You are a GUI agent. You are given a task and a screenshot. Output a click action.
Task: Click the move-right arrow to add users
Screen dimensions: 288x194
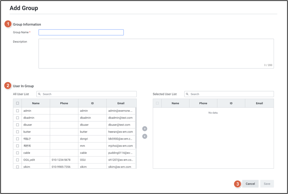coord(145,129)
